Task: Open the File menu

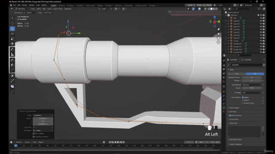Action: pos(14,5)
